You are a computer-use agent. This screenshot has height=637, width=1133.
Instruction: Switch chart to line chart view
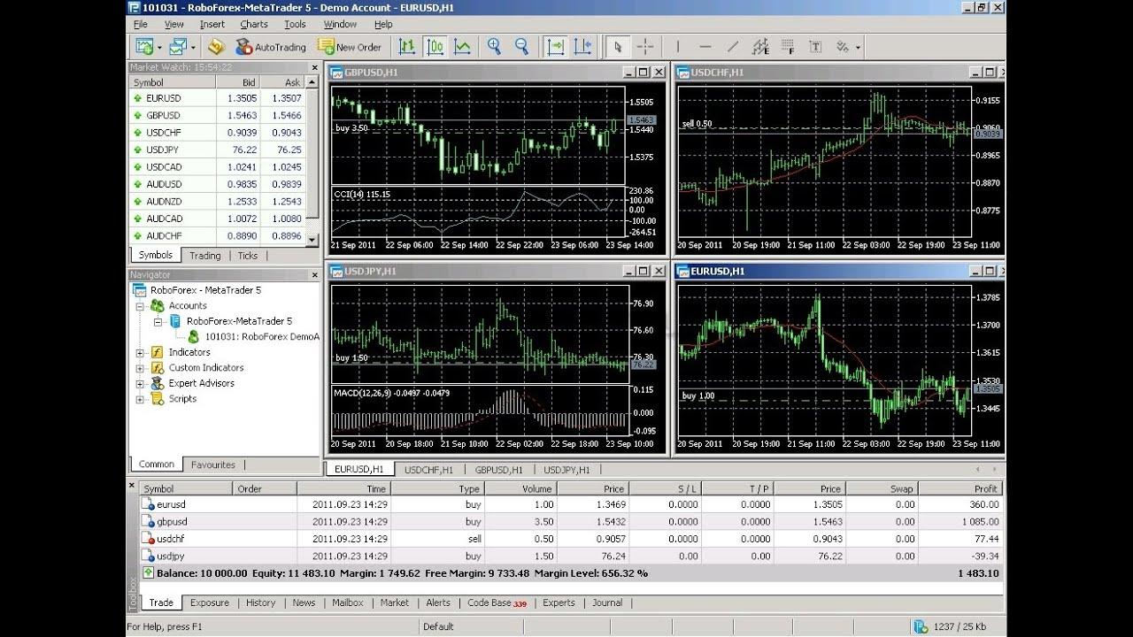click(x=462, y=47)
